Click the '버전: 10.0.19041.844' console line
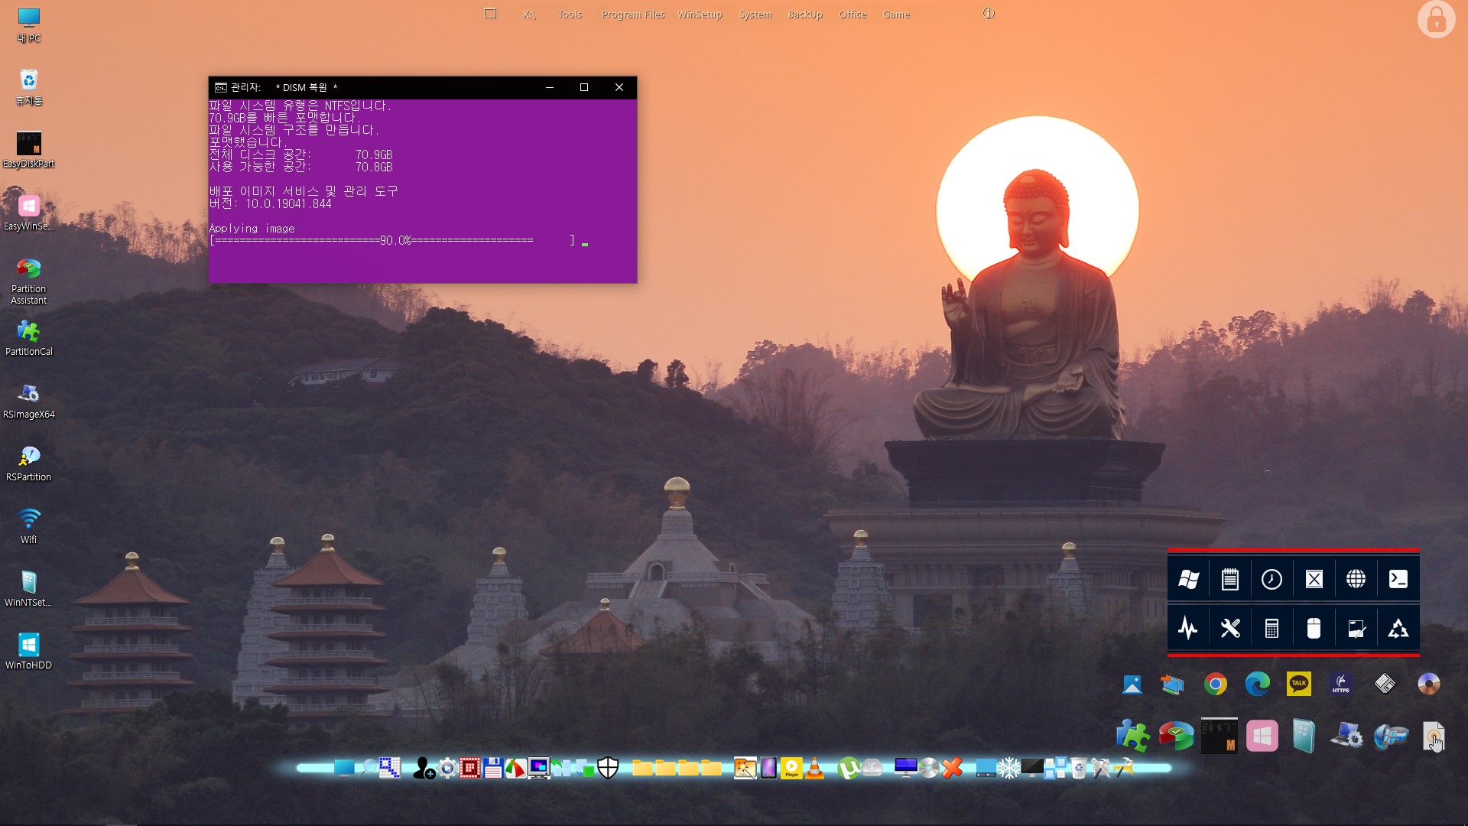Screen dimensions: 1468x826 [x=271, y=204]
